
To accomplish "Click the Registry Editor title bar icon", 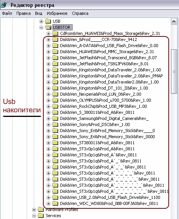I will [x=4, y=5].
